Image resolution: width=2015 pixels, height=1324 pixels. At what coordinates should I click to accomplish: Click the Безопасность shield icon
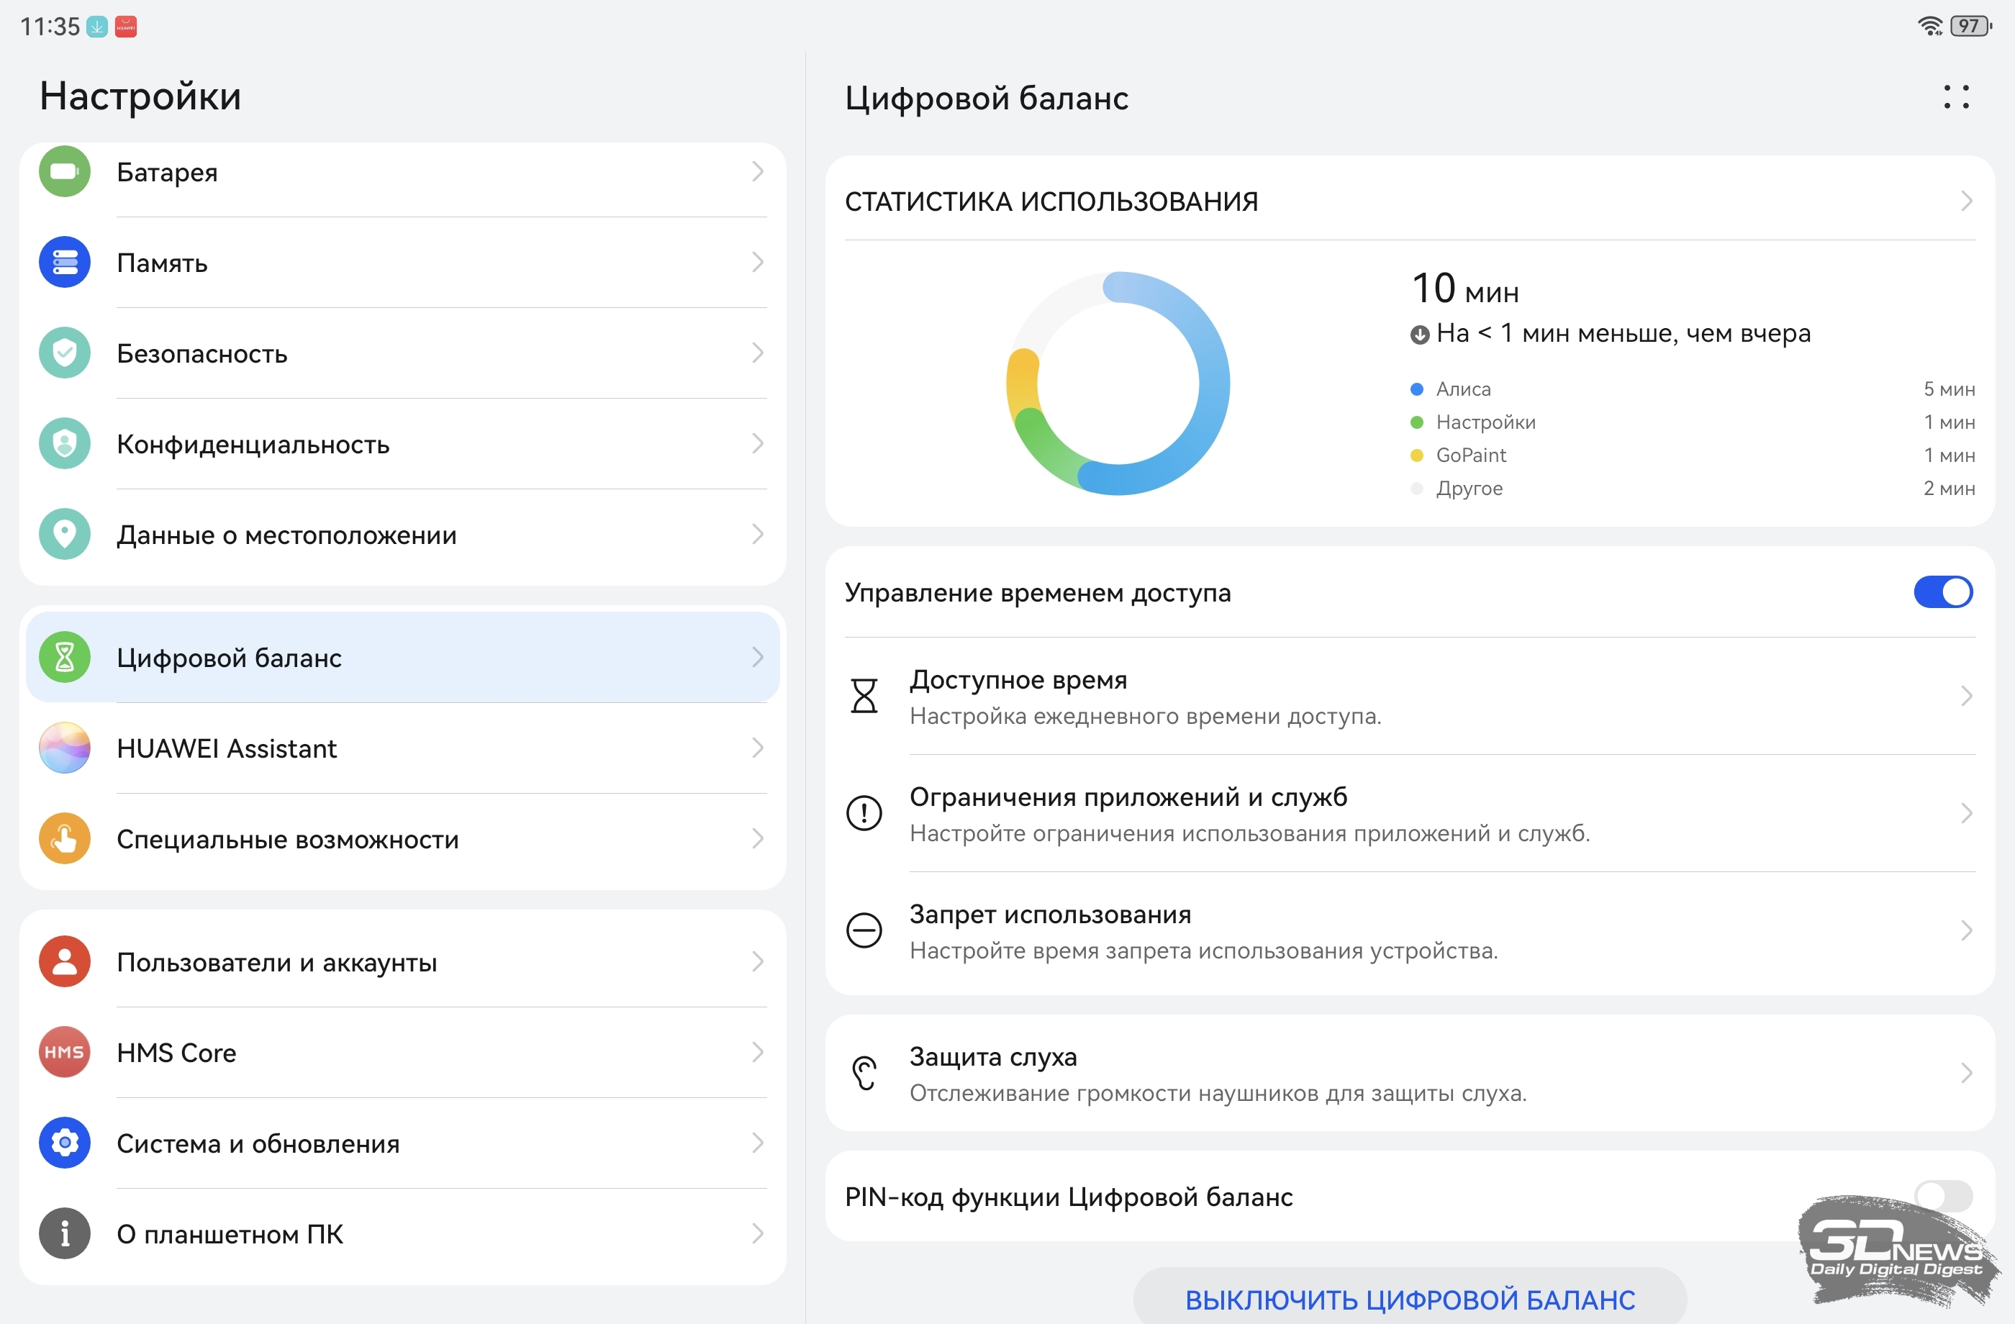pyautogui.click(x=64, y=353)
